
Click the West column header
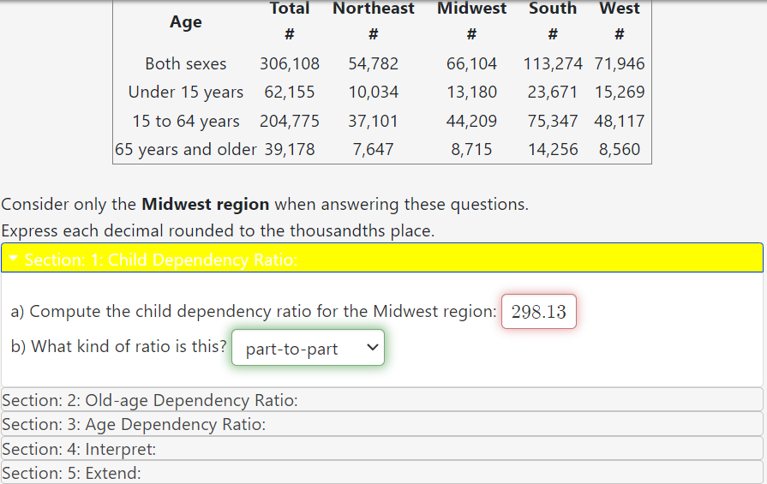coord(620,9)
